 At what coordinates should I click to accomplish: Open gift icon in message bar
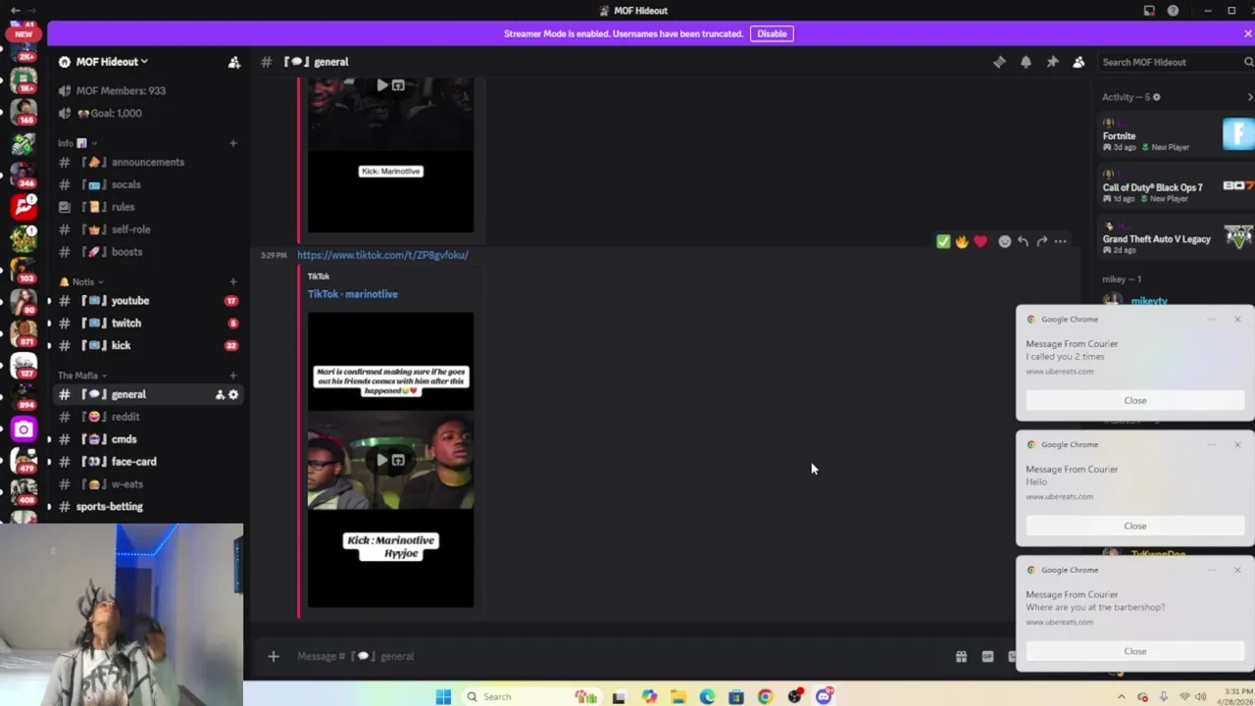[961, 656]
